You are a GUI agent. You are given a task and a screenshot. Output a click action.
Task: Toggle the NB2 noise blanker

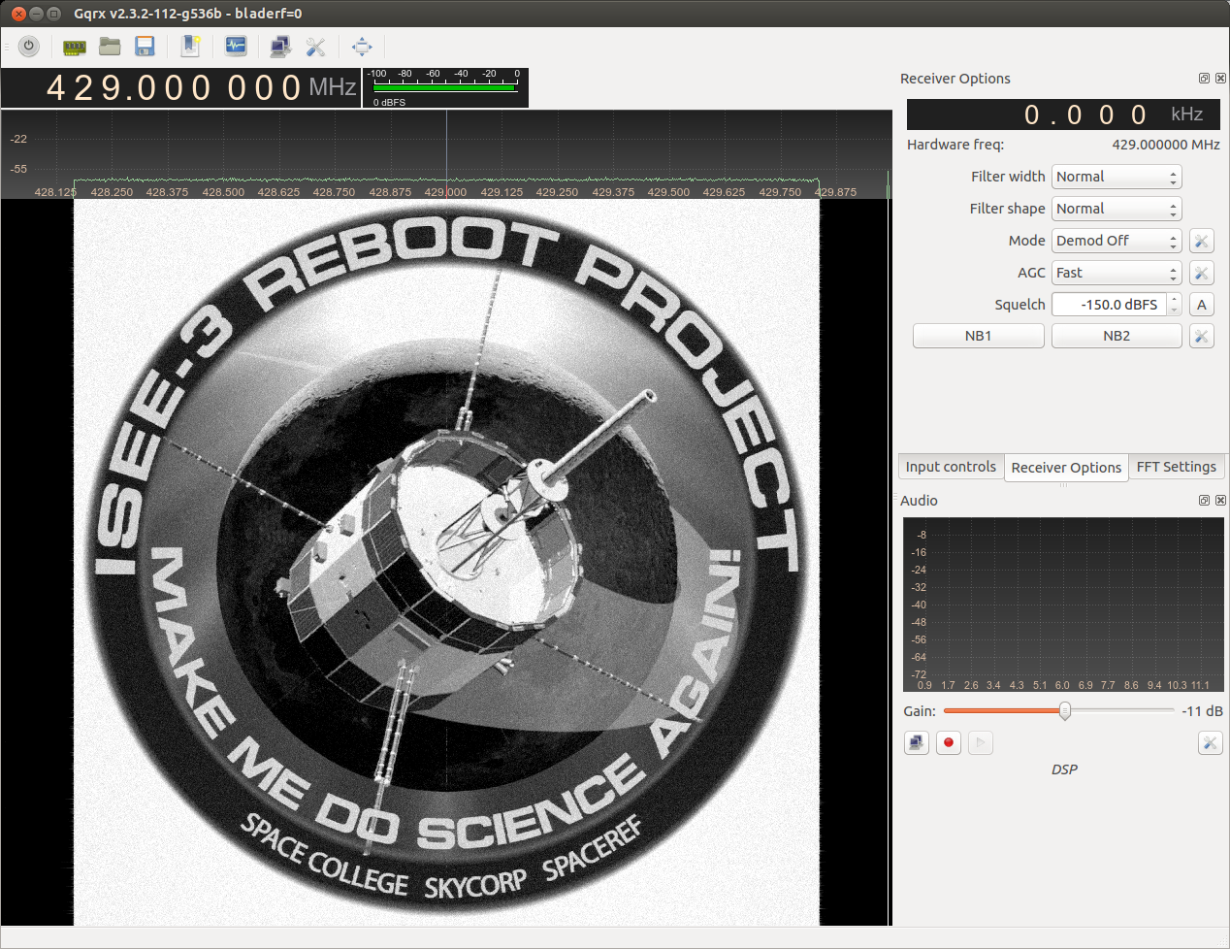click(x=1116, y=336)
